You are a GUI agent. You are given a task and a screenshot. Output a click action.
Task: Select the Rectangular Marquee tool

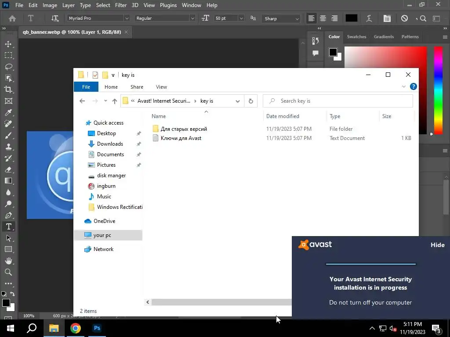coord(8,55)
